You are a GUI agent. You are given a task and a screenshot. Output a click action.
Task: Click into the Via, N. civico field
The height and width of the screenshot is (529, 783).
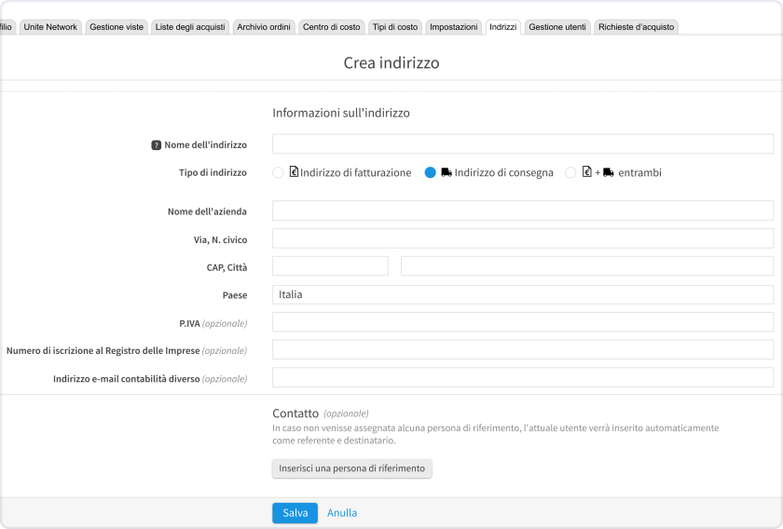point(522,238)
